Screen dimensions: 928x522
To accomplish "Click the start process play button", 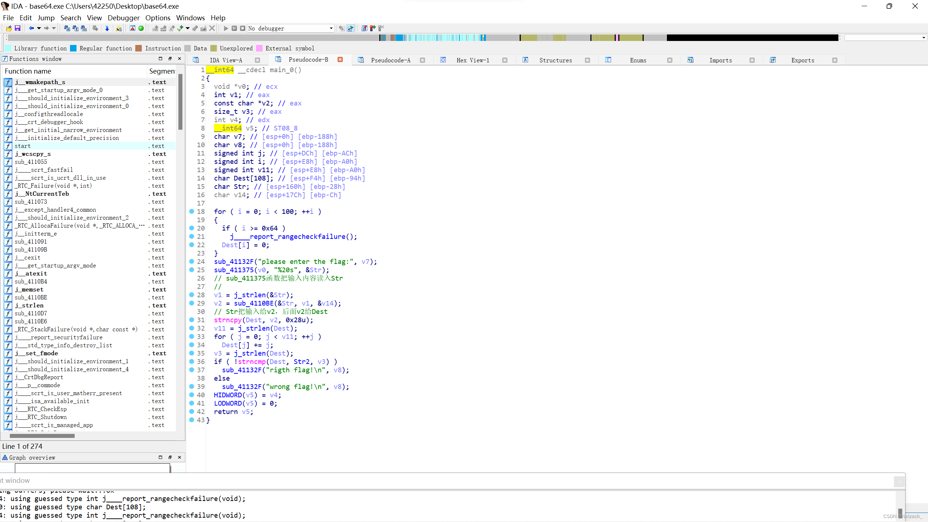I will [x=226, y=28].
